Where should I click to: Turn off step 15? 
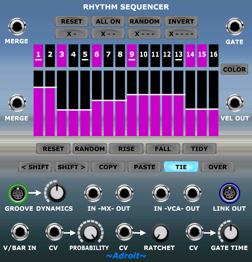point(202,56)
